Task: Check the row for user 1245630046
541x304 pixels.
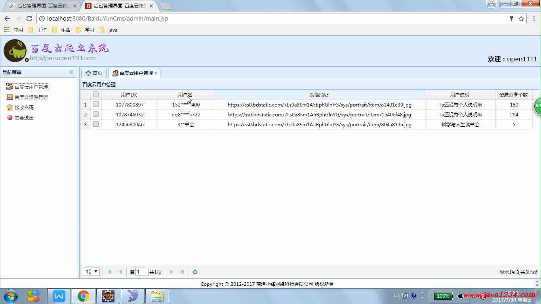Action: pyautogui.click(x=96, y=124)
